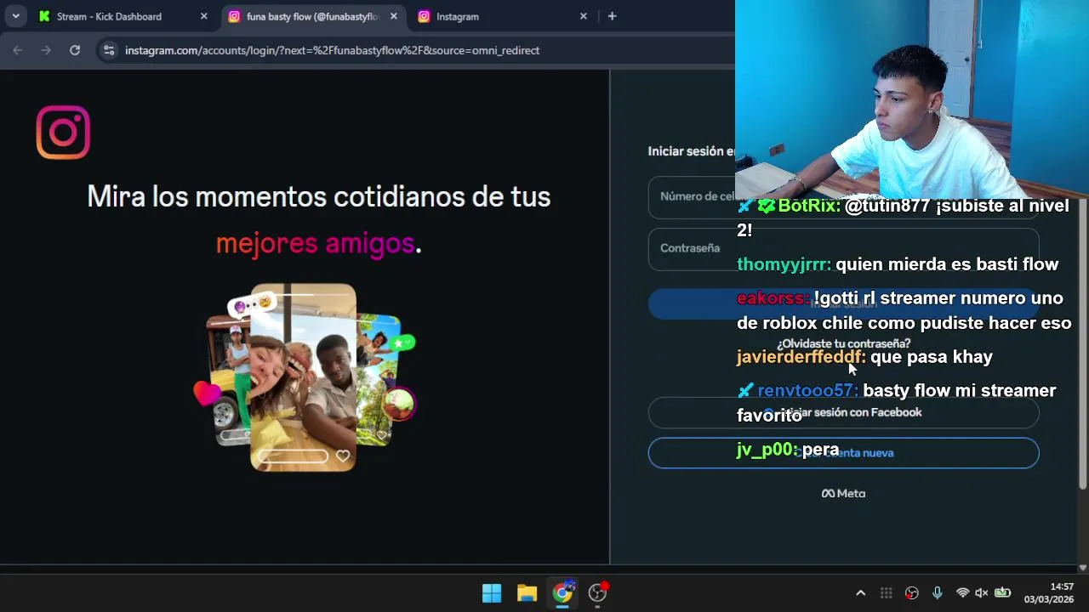Focus the Contraseña password field
The image size is (1089, 612).
pyautogui.click(x=843, y=248)
